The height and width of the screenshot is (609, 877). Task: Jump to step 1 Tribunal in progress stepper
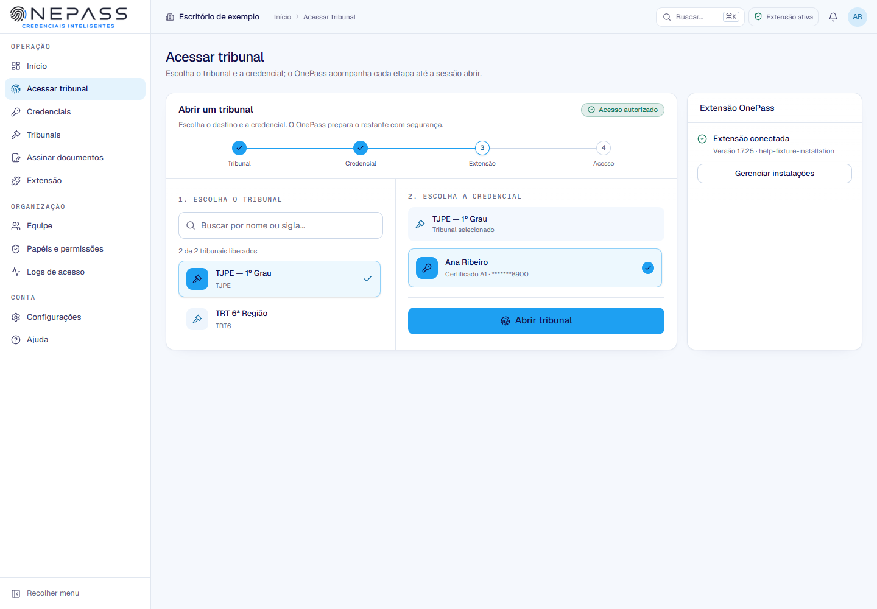click(x=239, y=148)
